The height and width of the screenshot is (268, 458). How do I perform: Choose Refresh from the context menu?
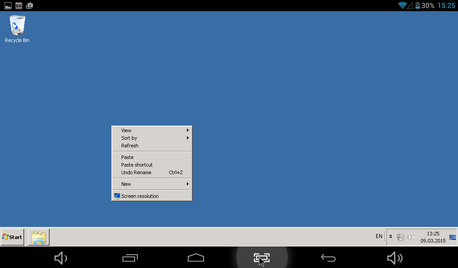152,146
